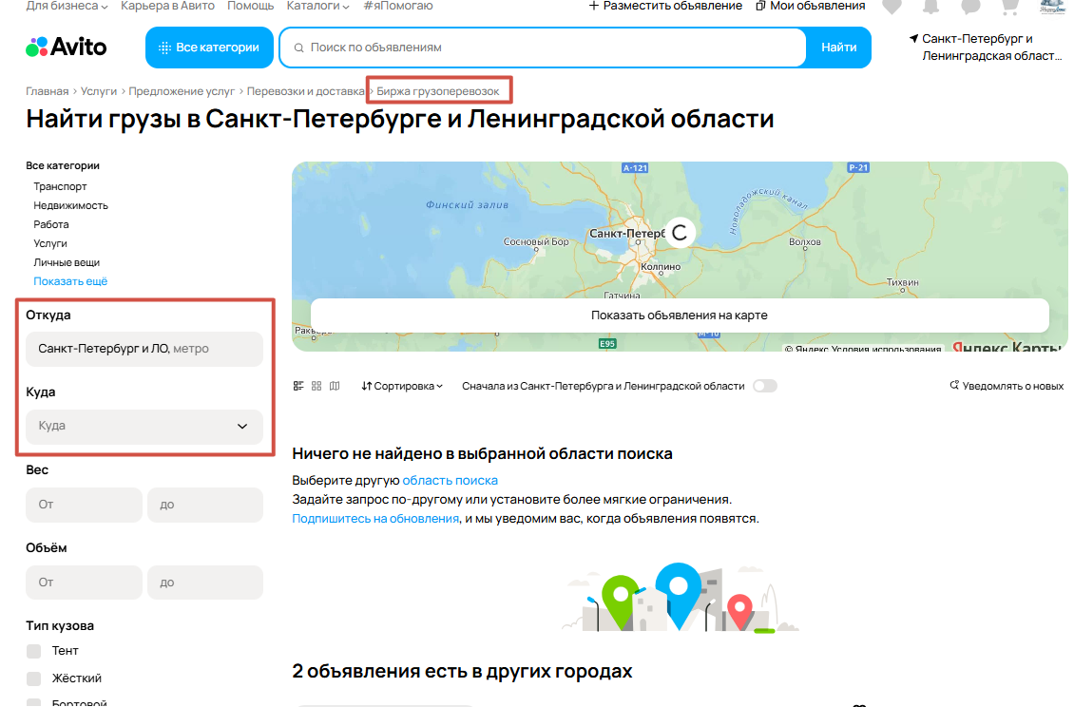Go to Предложение услуг breadcrumb
This screenshot has width=1074, height=707.
pyautogui.click(x=182, y=91)
